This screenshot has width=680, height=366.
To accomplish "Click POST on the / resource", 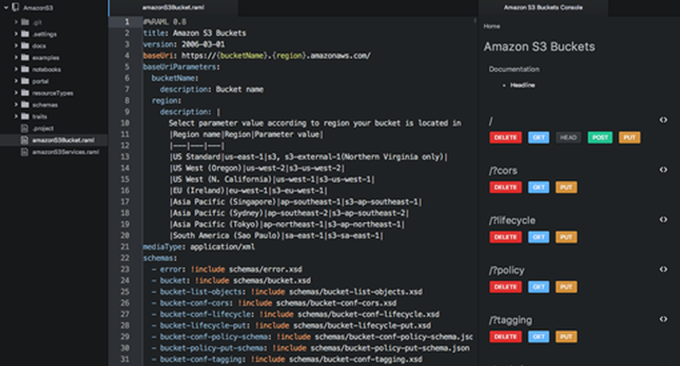I will click(x=600, y=137).
